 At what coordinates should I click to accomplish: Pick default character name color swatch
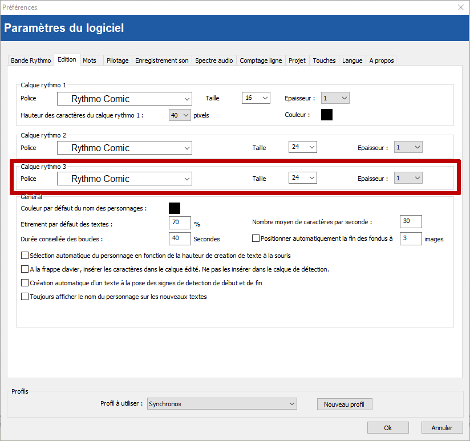(175, 208)
